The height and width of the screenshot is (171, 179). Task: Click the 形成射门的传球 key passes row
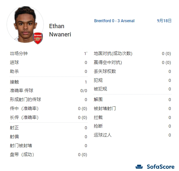48,99
